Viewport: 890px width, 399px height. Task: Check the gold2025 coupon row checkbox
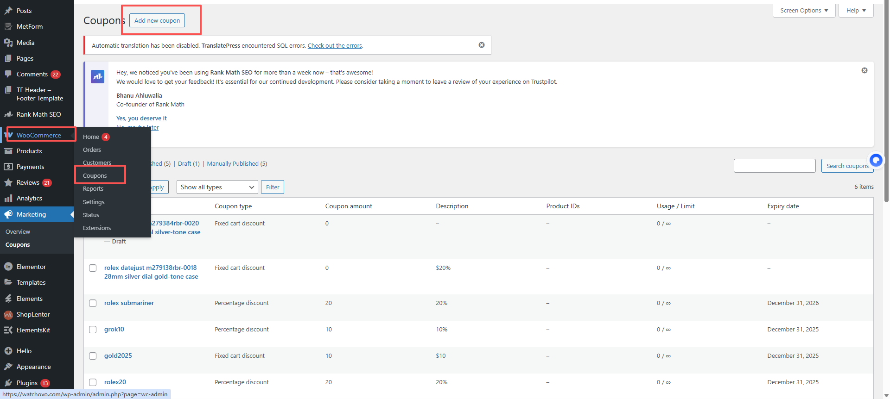pos(93,356)
